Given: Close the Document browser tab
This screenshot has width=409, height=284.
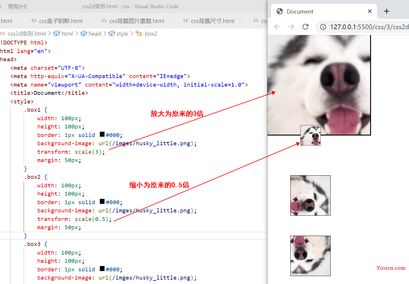Looking at the screenshot, I should pos(370,11).
